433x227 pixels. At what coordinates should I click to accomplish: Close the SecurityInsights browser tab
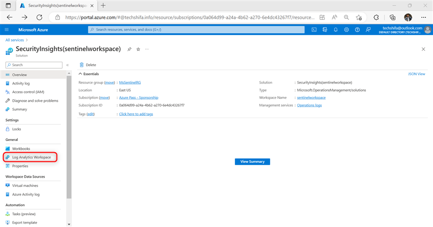(92, 6)
